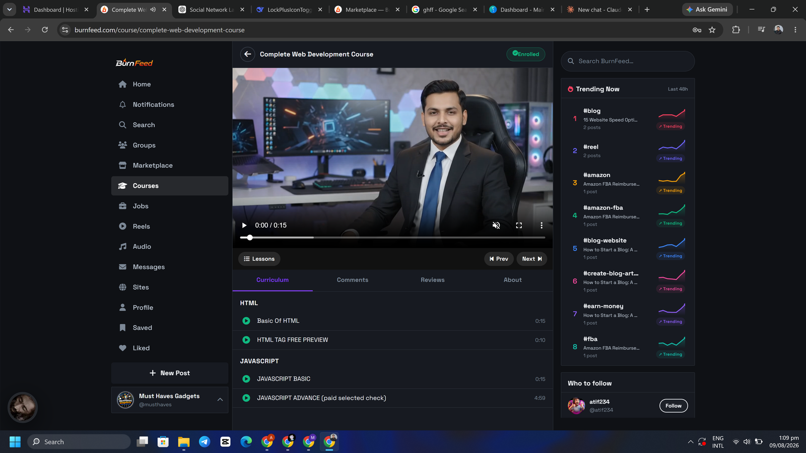The height and width of the screenshot is (453, 806).
Task: Open File Explorer from taskbar
Action: (x=183, y=442)
